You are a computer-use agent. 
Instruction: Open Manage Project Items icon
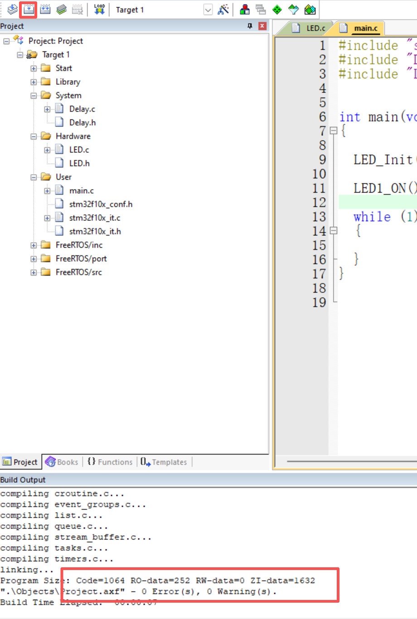pyautogui.click(x=245, y=10)
